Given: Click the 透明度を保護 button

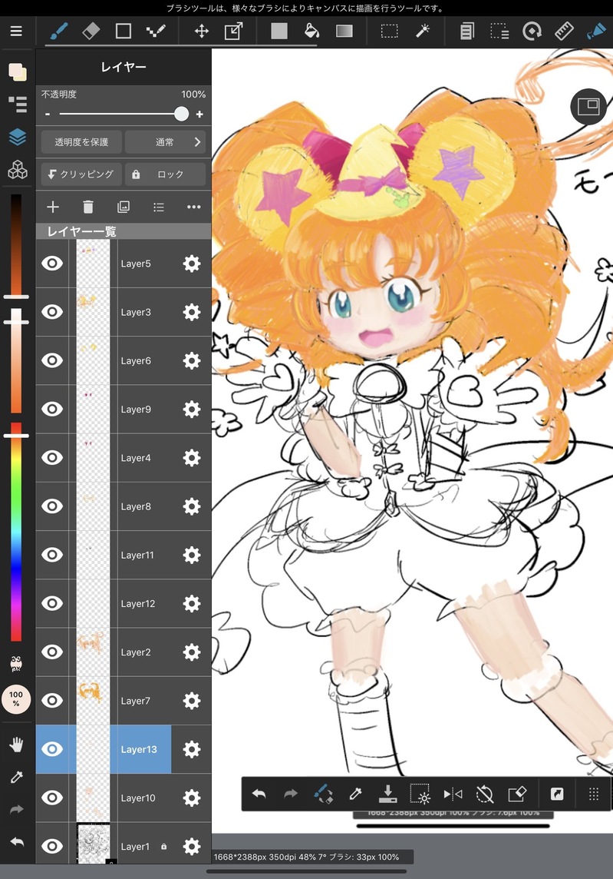Looking at the screenshot, I should 81,142.
